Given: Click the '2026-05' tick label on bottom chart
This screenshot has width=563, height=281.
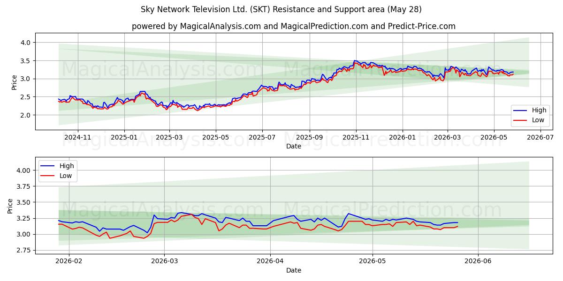Looking at the screenshot, I should 373,261.
